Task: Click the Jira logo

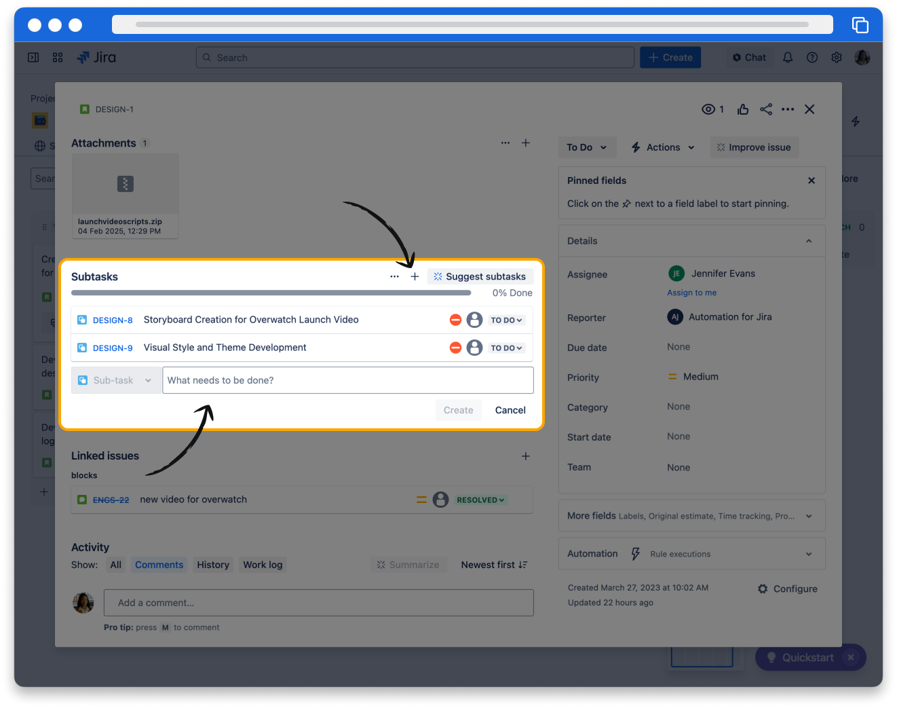Action: coord(96,58)
